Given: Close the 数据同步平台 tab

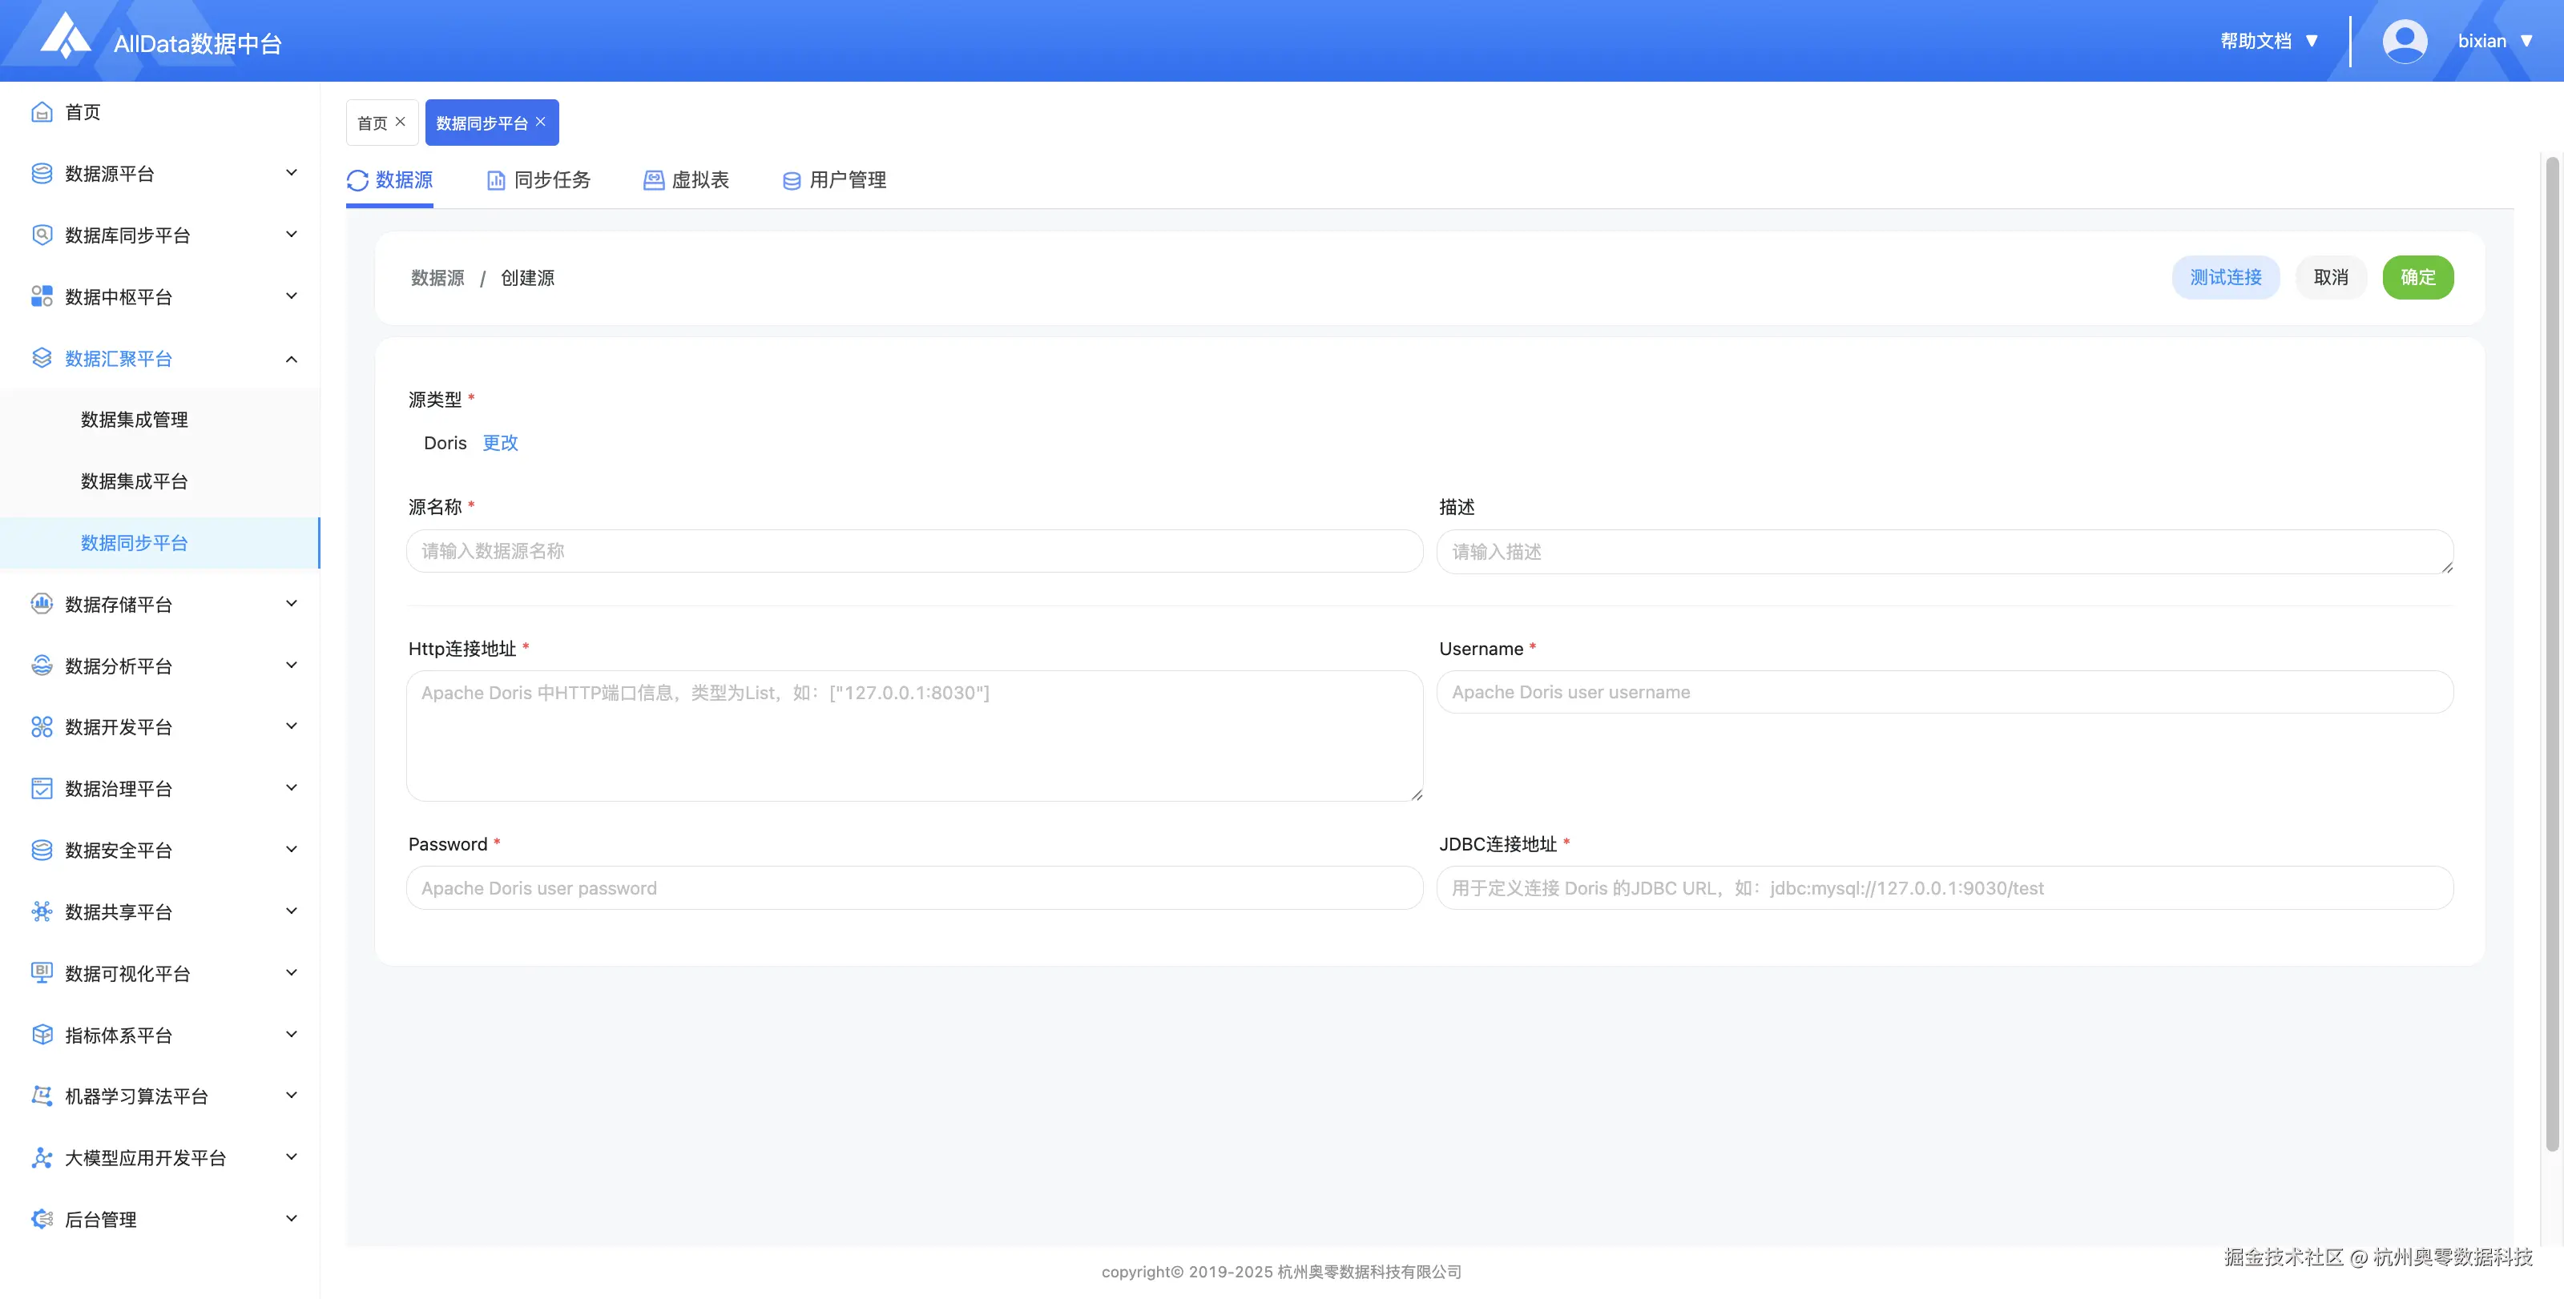Looking at the screenshot, I should pyautogui.click(x=541, y=122).
